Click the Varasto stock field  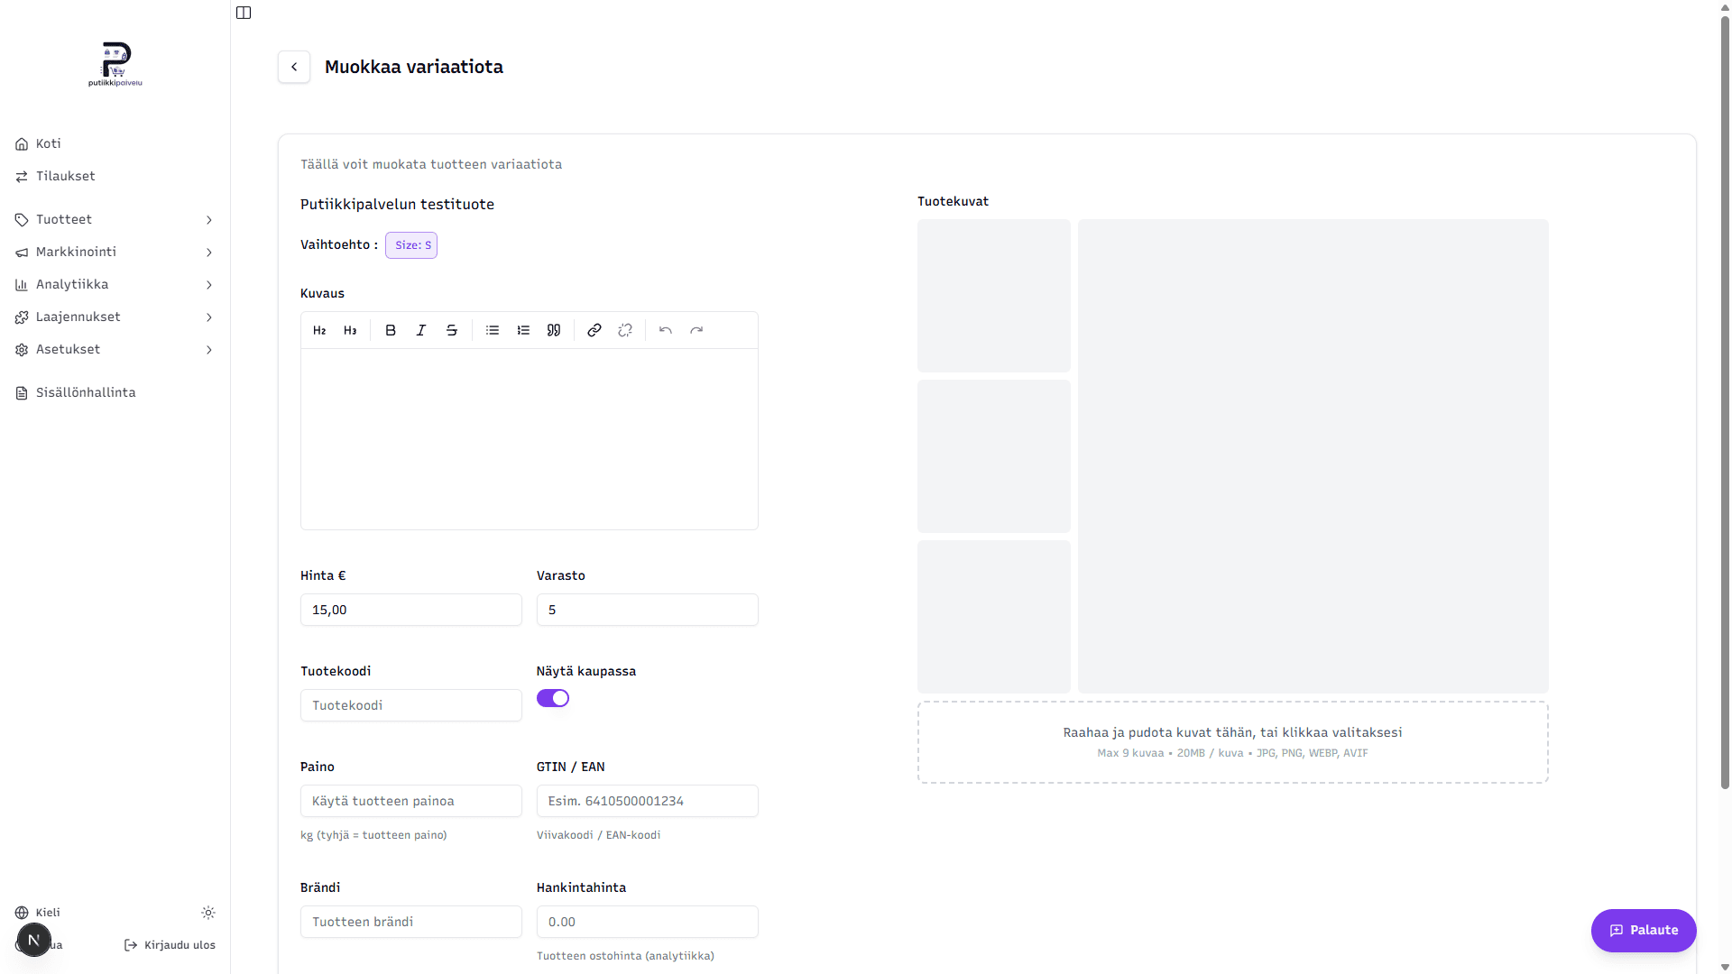648,610
